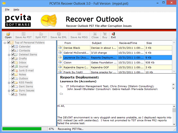Screen dimensions: 178x133
Task: Uncheck the Deleted Items checkbox
Action: point(13,55)
